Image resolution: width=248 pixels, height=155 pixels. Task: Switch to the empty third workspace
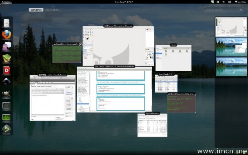point(231,67)
